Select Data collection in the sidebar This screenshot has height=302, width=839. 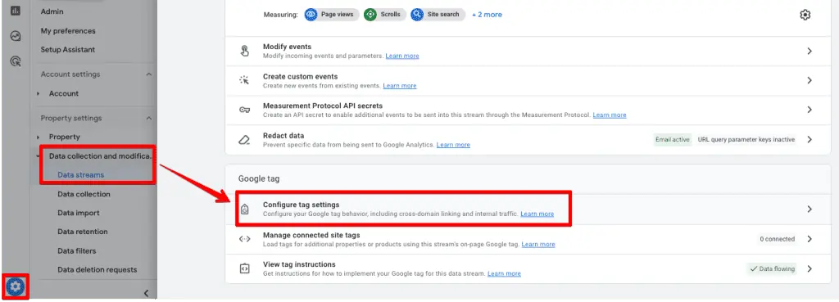coord(84,194)
